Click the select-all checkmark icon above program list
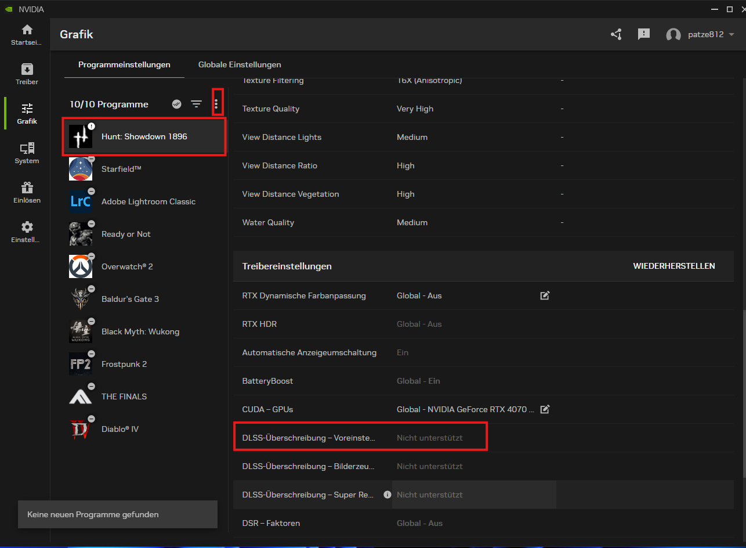The width and height of the screenshot is (746, 548). [177, 104]
